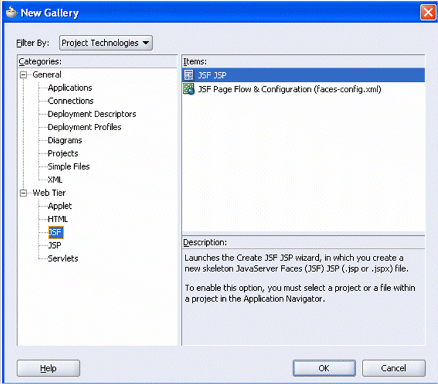
Task: Click the JSF Page Flow & Configuration icon
Action: click(189, 89)
